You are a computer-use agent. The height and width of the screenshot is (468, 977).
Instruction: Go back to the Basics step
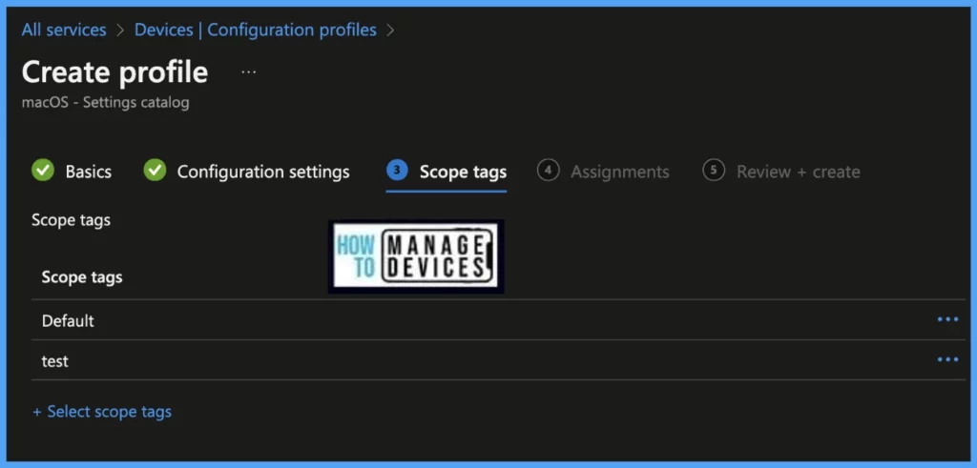tap(88, 173)
